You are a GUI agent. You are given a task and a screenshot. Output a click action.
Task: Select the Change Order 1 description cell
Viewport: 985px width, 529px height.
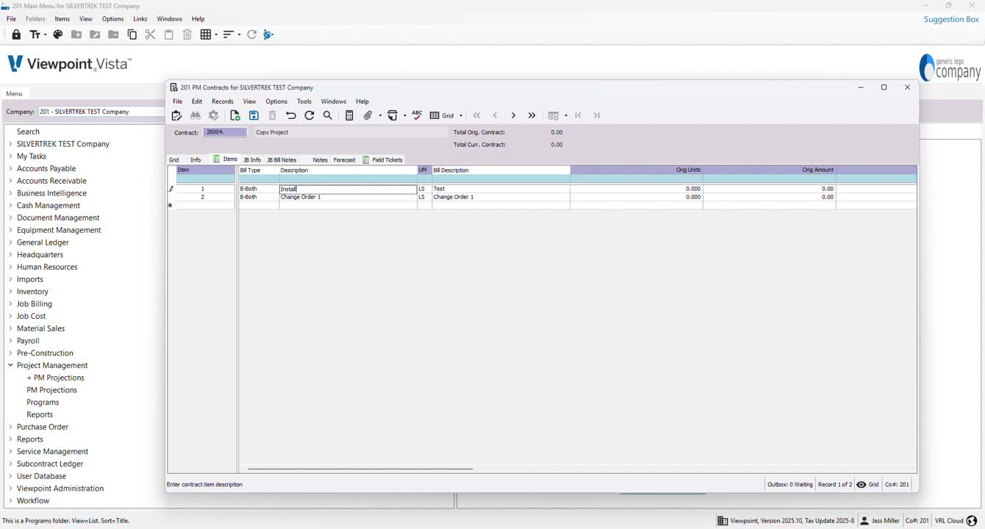pyautogui.click(x=348, y=197)
